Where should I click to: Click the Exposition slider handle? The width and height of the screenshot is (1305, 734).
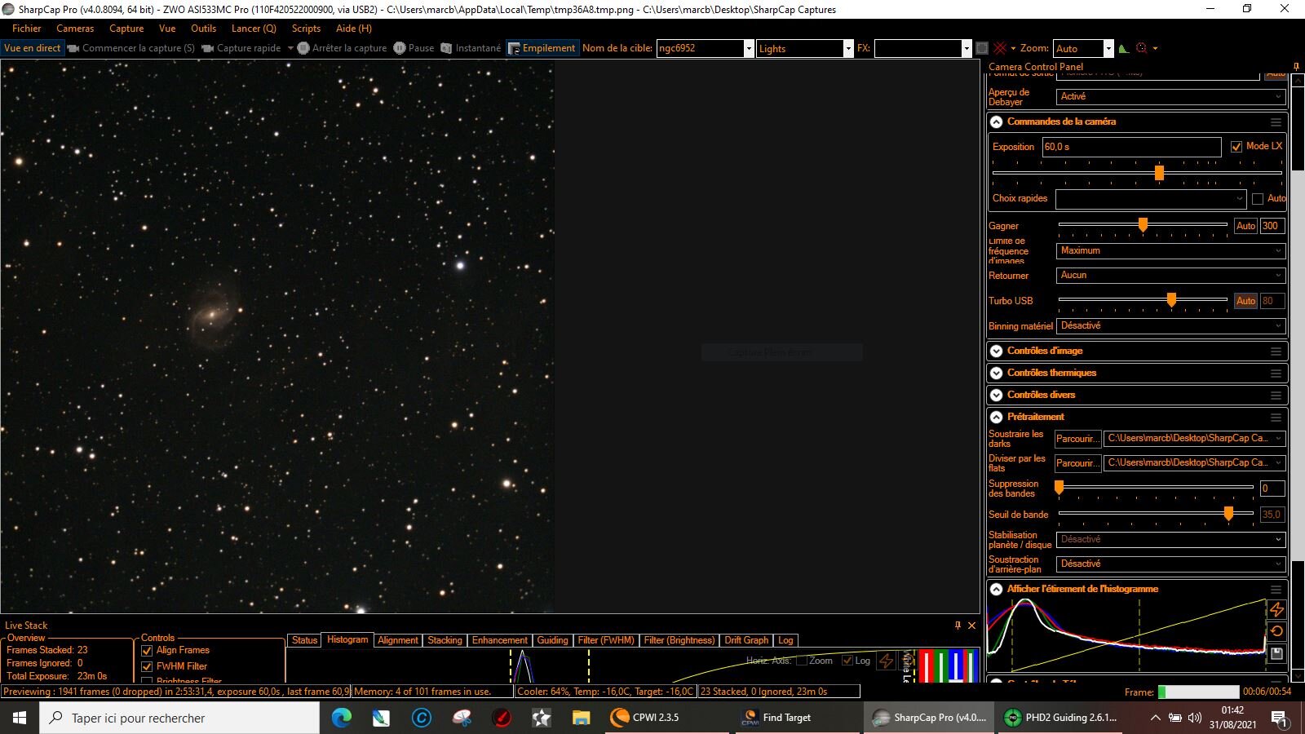pos(1159,173)
